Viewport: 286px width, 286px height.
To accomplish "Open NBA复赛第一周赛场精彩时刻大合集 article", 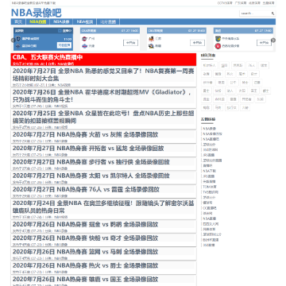I will click(103, 75).
